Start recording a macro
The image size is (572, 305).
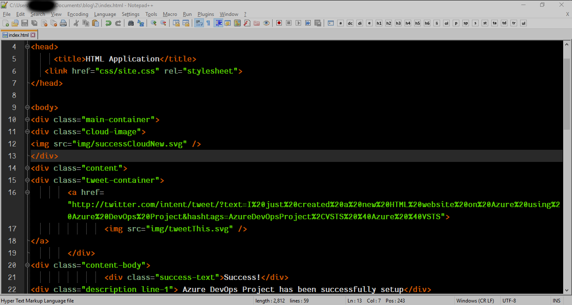pyautogui.click(x=278, y=23)
